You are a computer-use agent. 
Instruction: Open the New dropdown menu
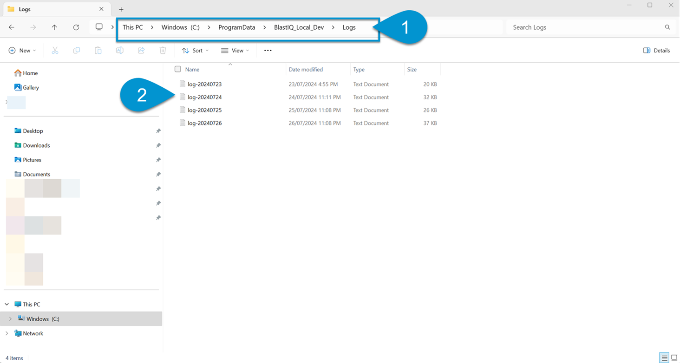click(22, 51)
